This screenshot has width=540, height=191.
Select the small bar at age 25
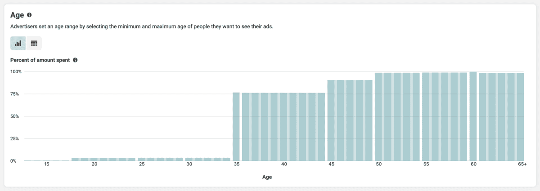[x=141, y=159]
